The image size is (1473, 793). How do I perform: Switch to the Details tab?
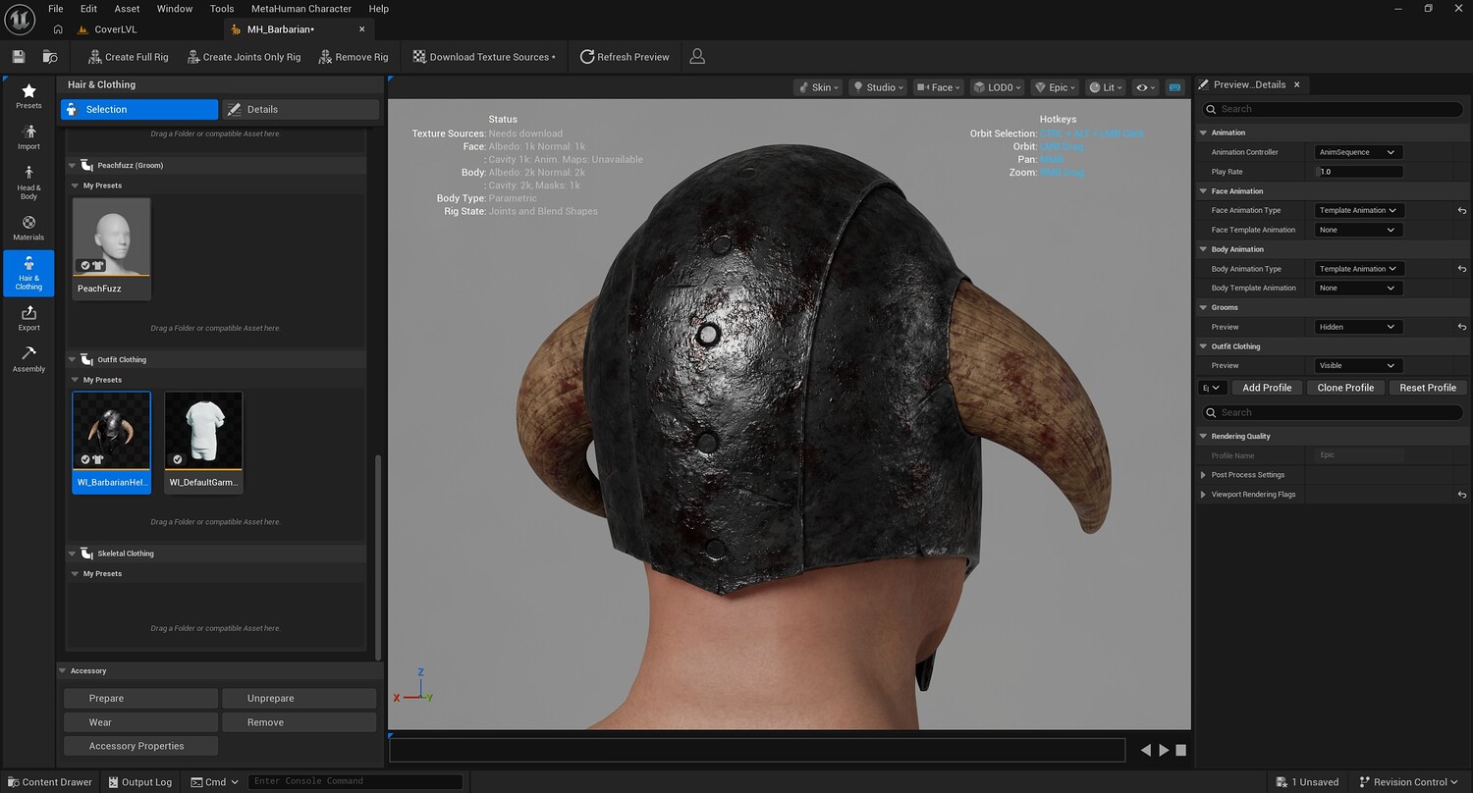(x=300, y=109)
